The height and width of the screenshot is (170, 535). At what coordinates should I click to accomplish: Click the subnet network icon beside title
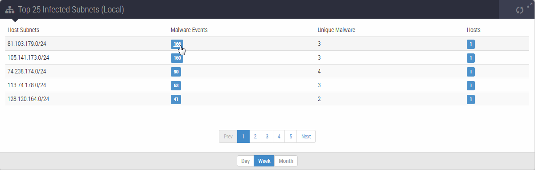[10, 9]
